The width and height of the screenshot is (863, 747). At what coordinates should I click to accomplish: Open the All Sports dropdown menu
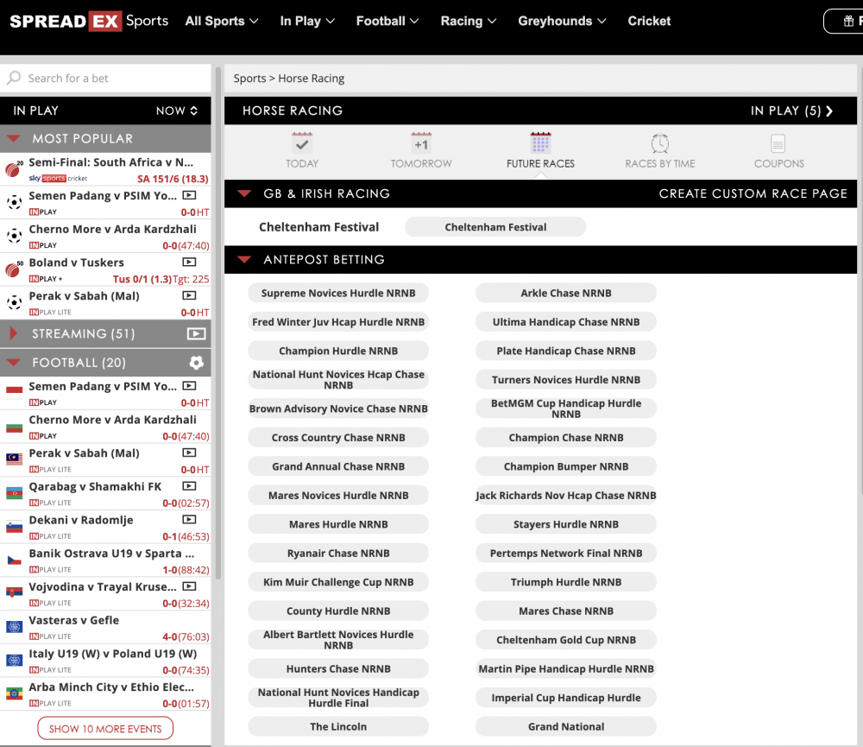click(x=222, y=21)
